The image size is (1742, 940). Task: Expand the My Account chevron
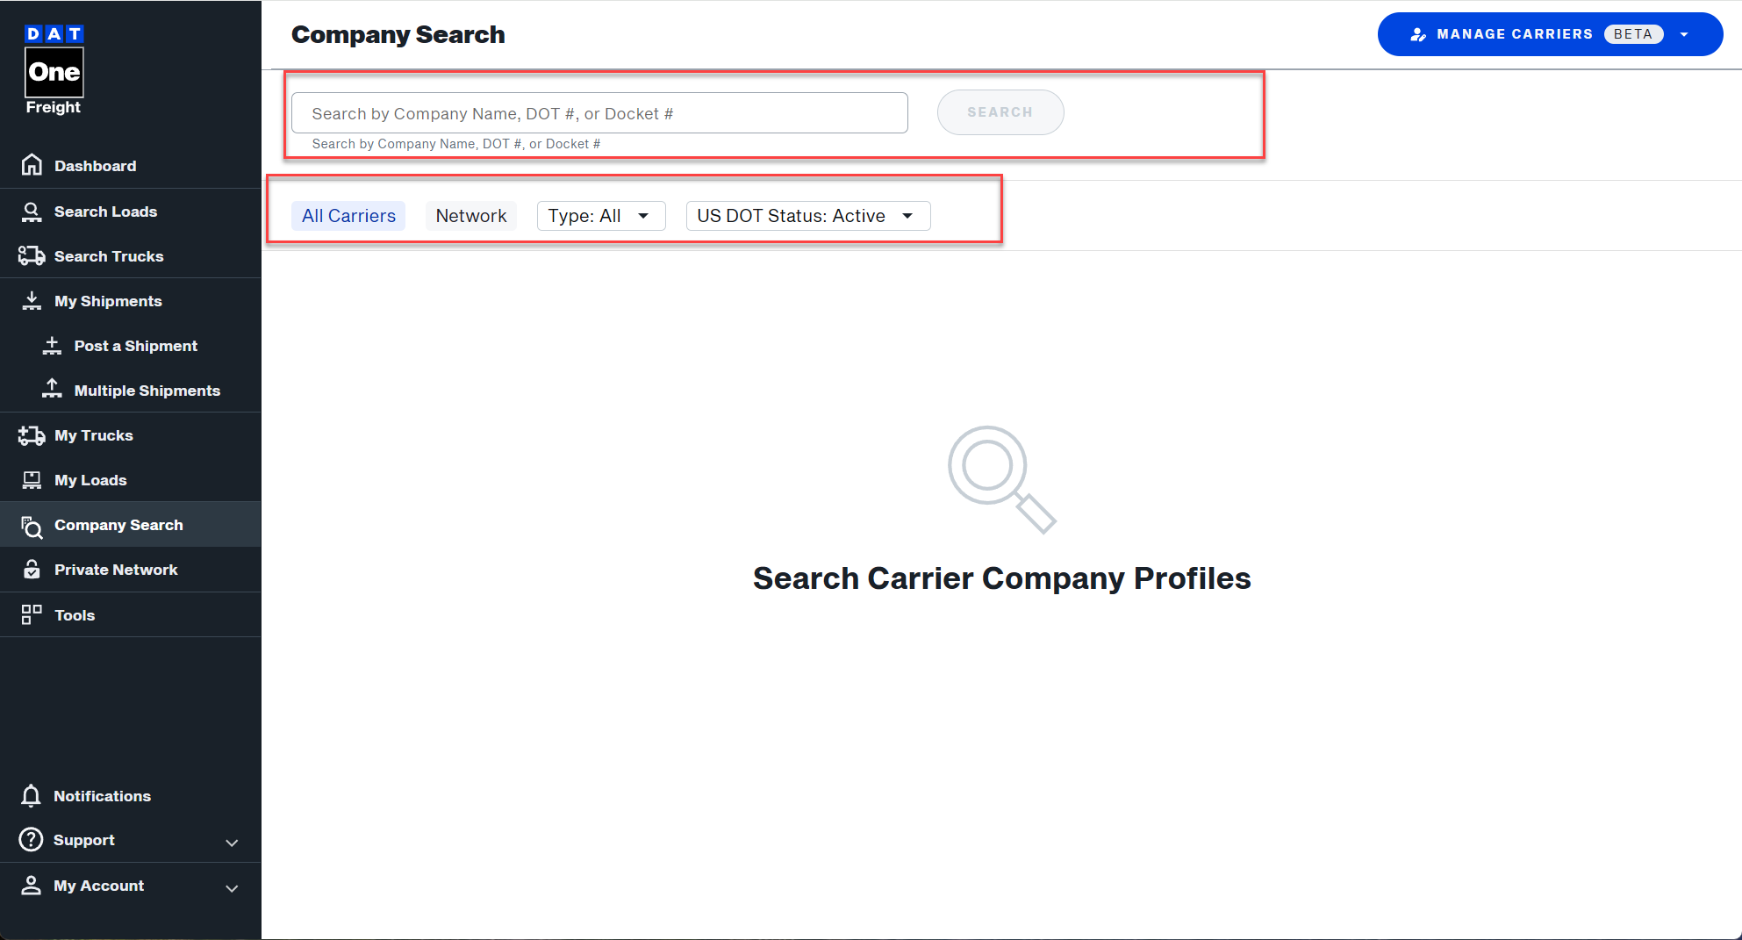232,888
